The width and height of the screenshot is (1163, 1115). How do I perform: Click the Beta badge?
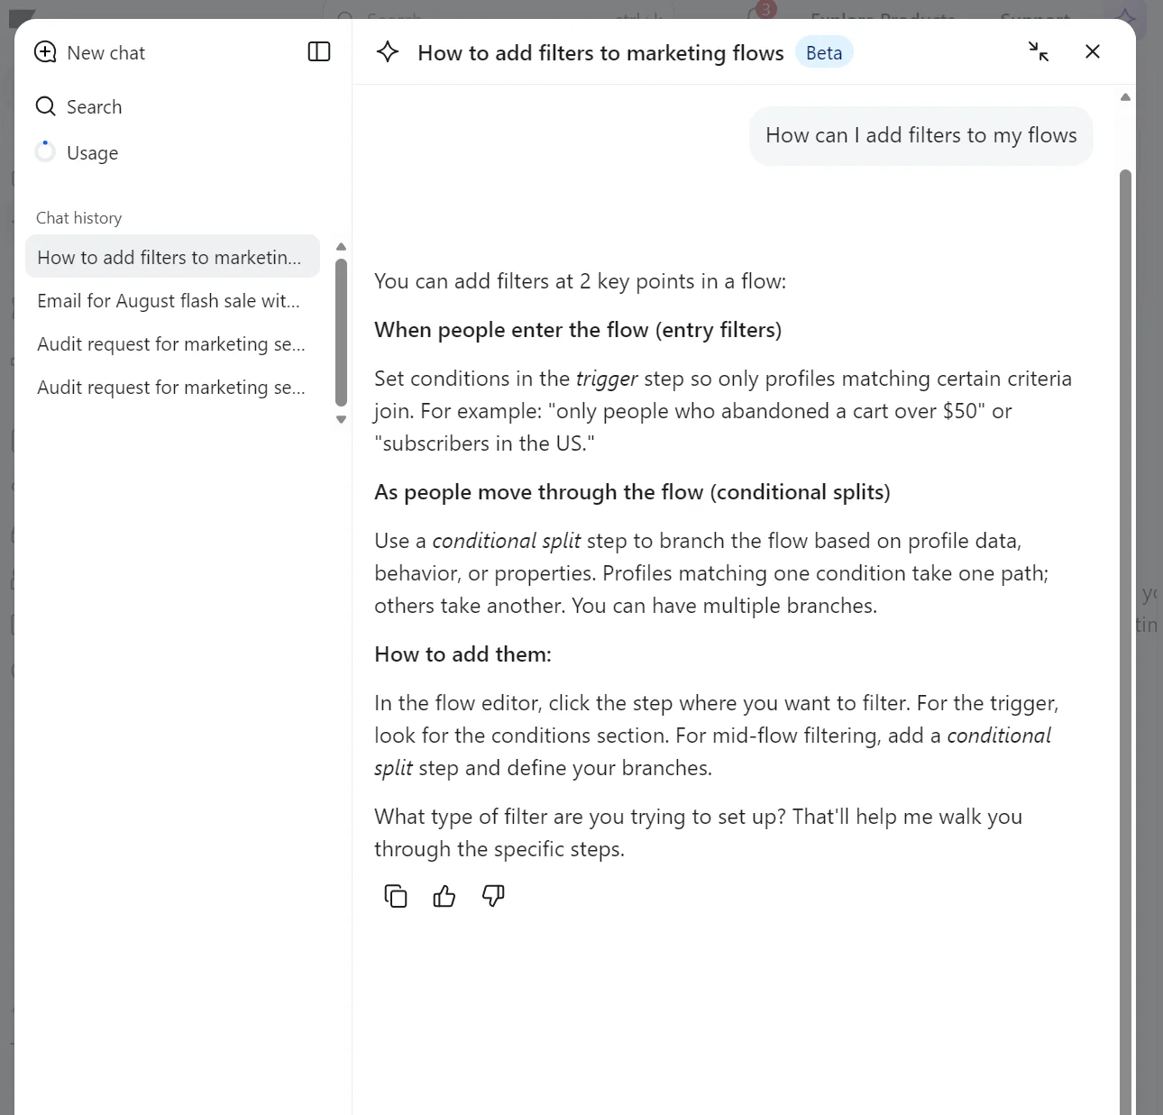click(x=824, y=52)
